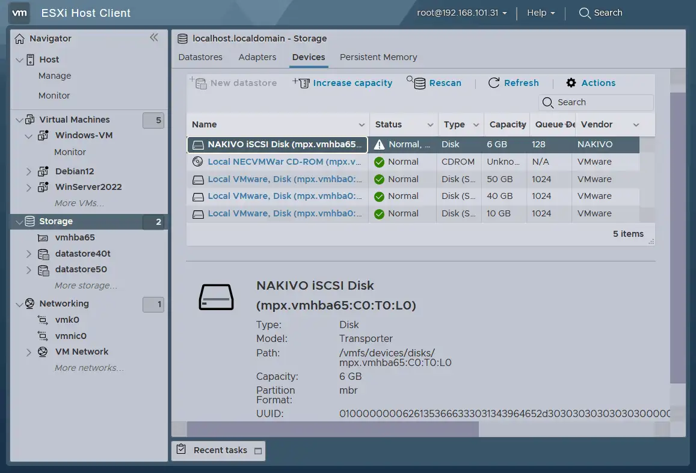The height and width of the screenshot is (473, 696).
Task: Collapse the Networking tree node
Action: pos(19,304)
